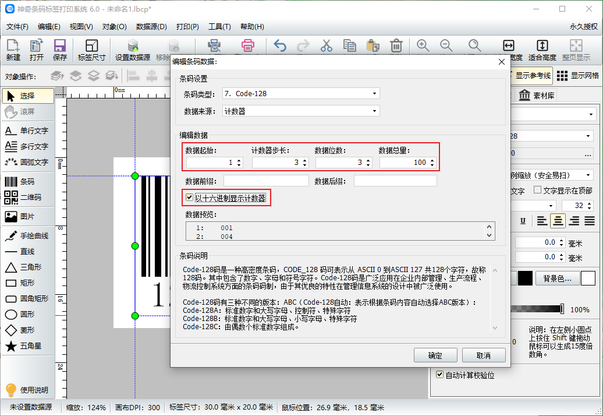Click the white background color swatch
The image size is (603, 416).
click(588, 278)
